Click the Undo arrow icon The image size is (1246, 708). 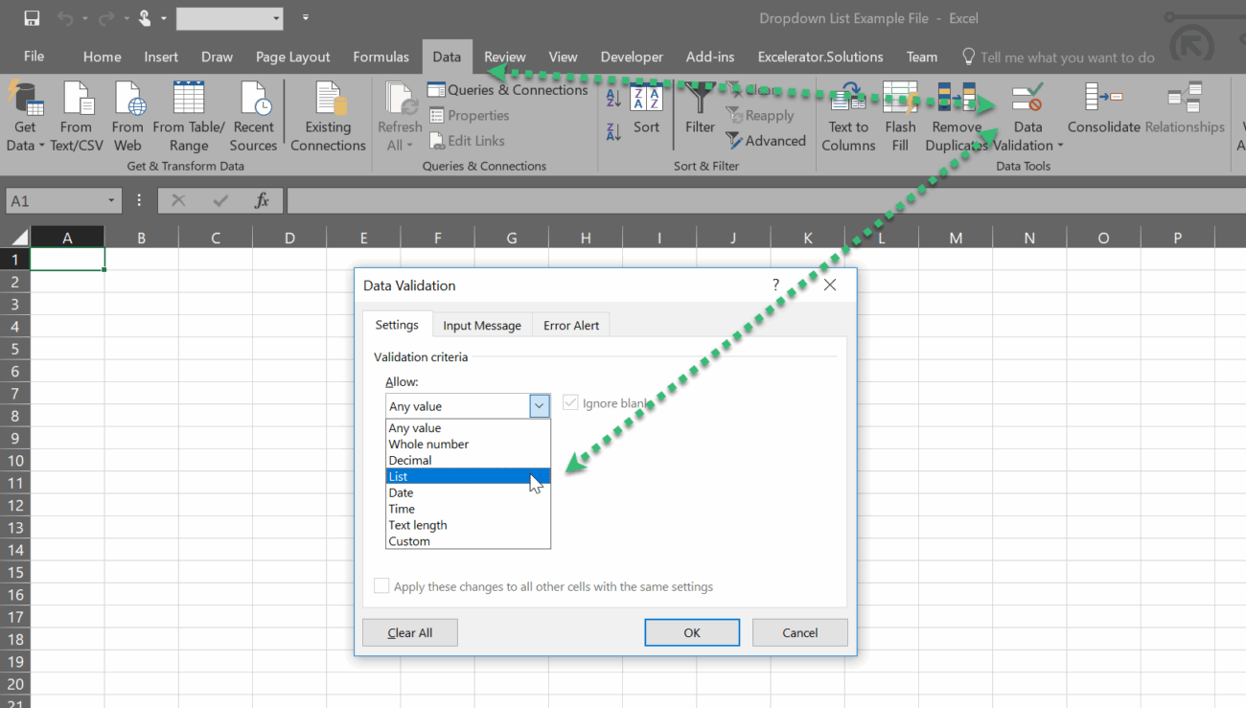[65, 18]
